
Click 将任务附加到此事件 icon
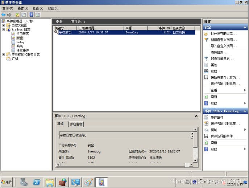click(206, 124)
